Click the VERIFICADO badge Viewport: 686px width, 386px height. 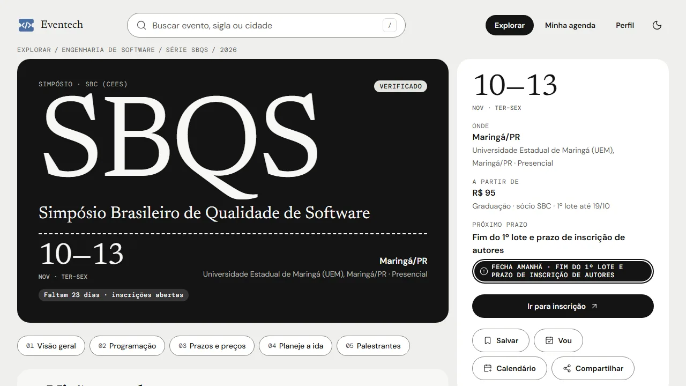point(400,86)
